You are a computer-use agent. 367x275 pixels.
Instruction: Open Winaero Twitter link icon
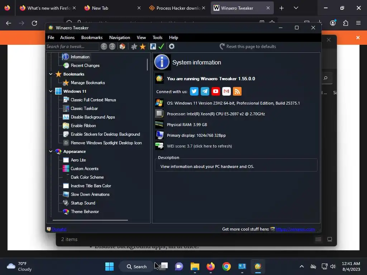pos(194,91)
